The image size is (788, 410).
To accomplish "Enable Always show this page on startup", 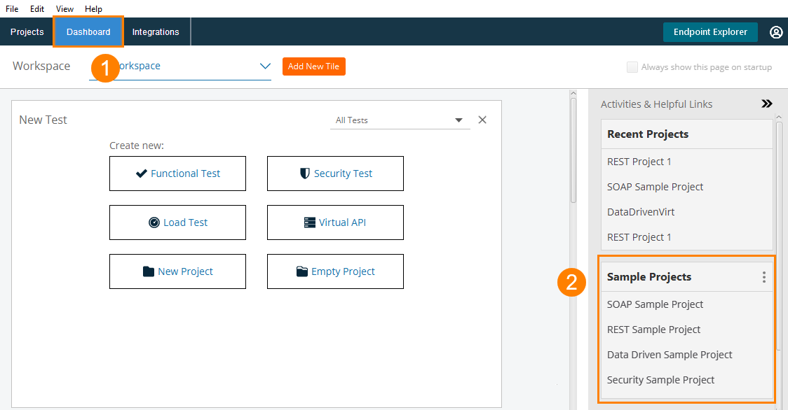I will coord(632,66).
